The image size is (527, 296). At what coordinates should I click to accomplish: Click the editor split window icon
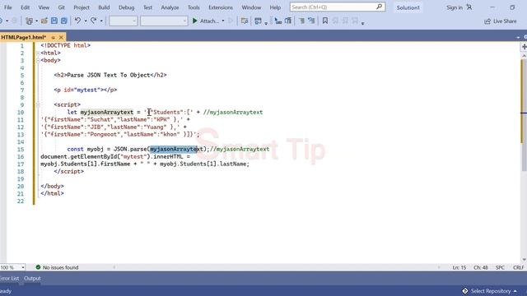(x=524, y=47)
